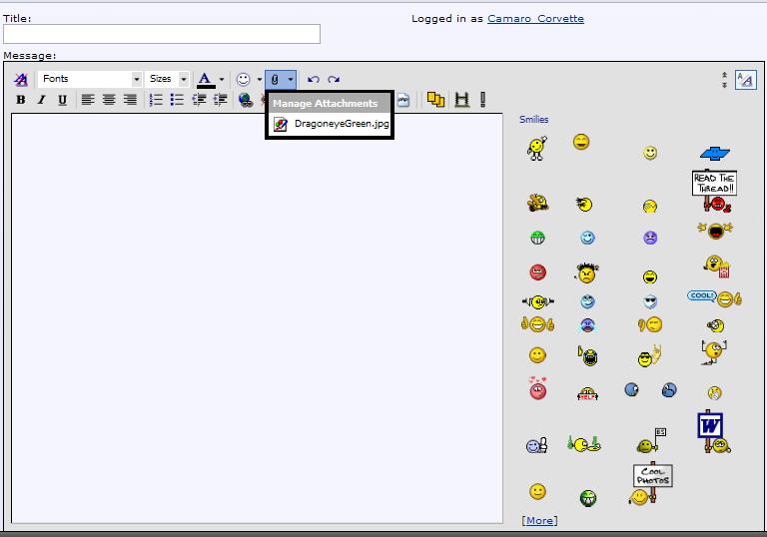Insert the angry spiky-hair smiley
This screenshot has height=537, width=767.
tap(587, 272)
